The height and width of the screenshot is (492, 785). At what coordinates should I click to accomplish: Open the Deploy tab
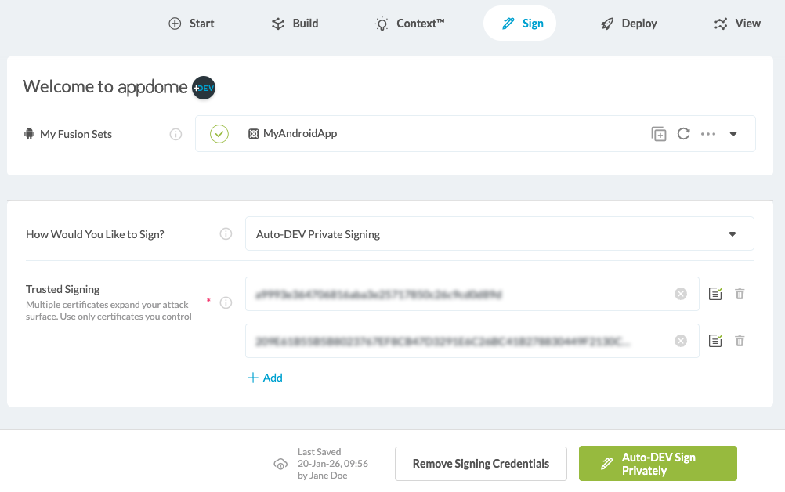628,24
